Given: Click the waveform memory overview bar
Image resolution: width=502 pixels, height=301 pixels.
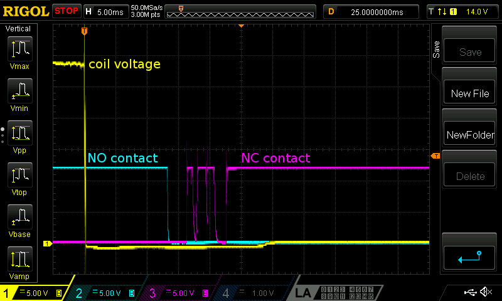Looking at the screenshot, I should tap(240, 14).
